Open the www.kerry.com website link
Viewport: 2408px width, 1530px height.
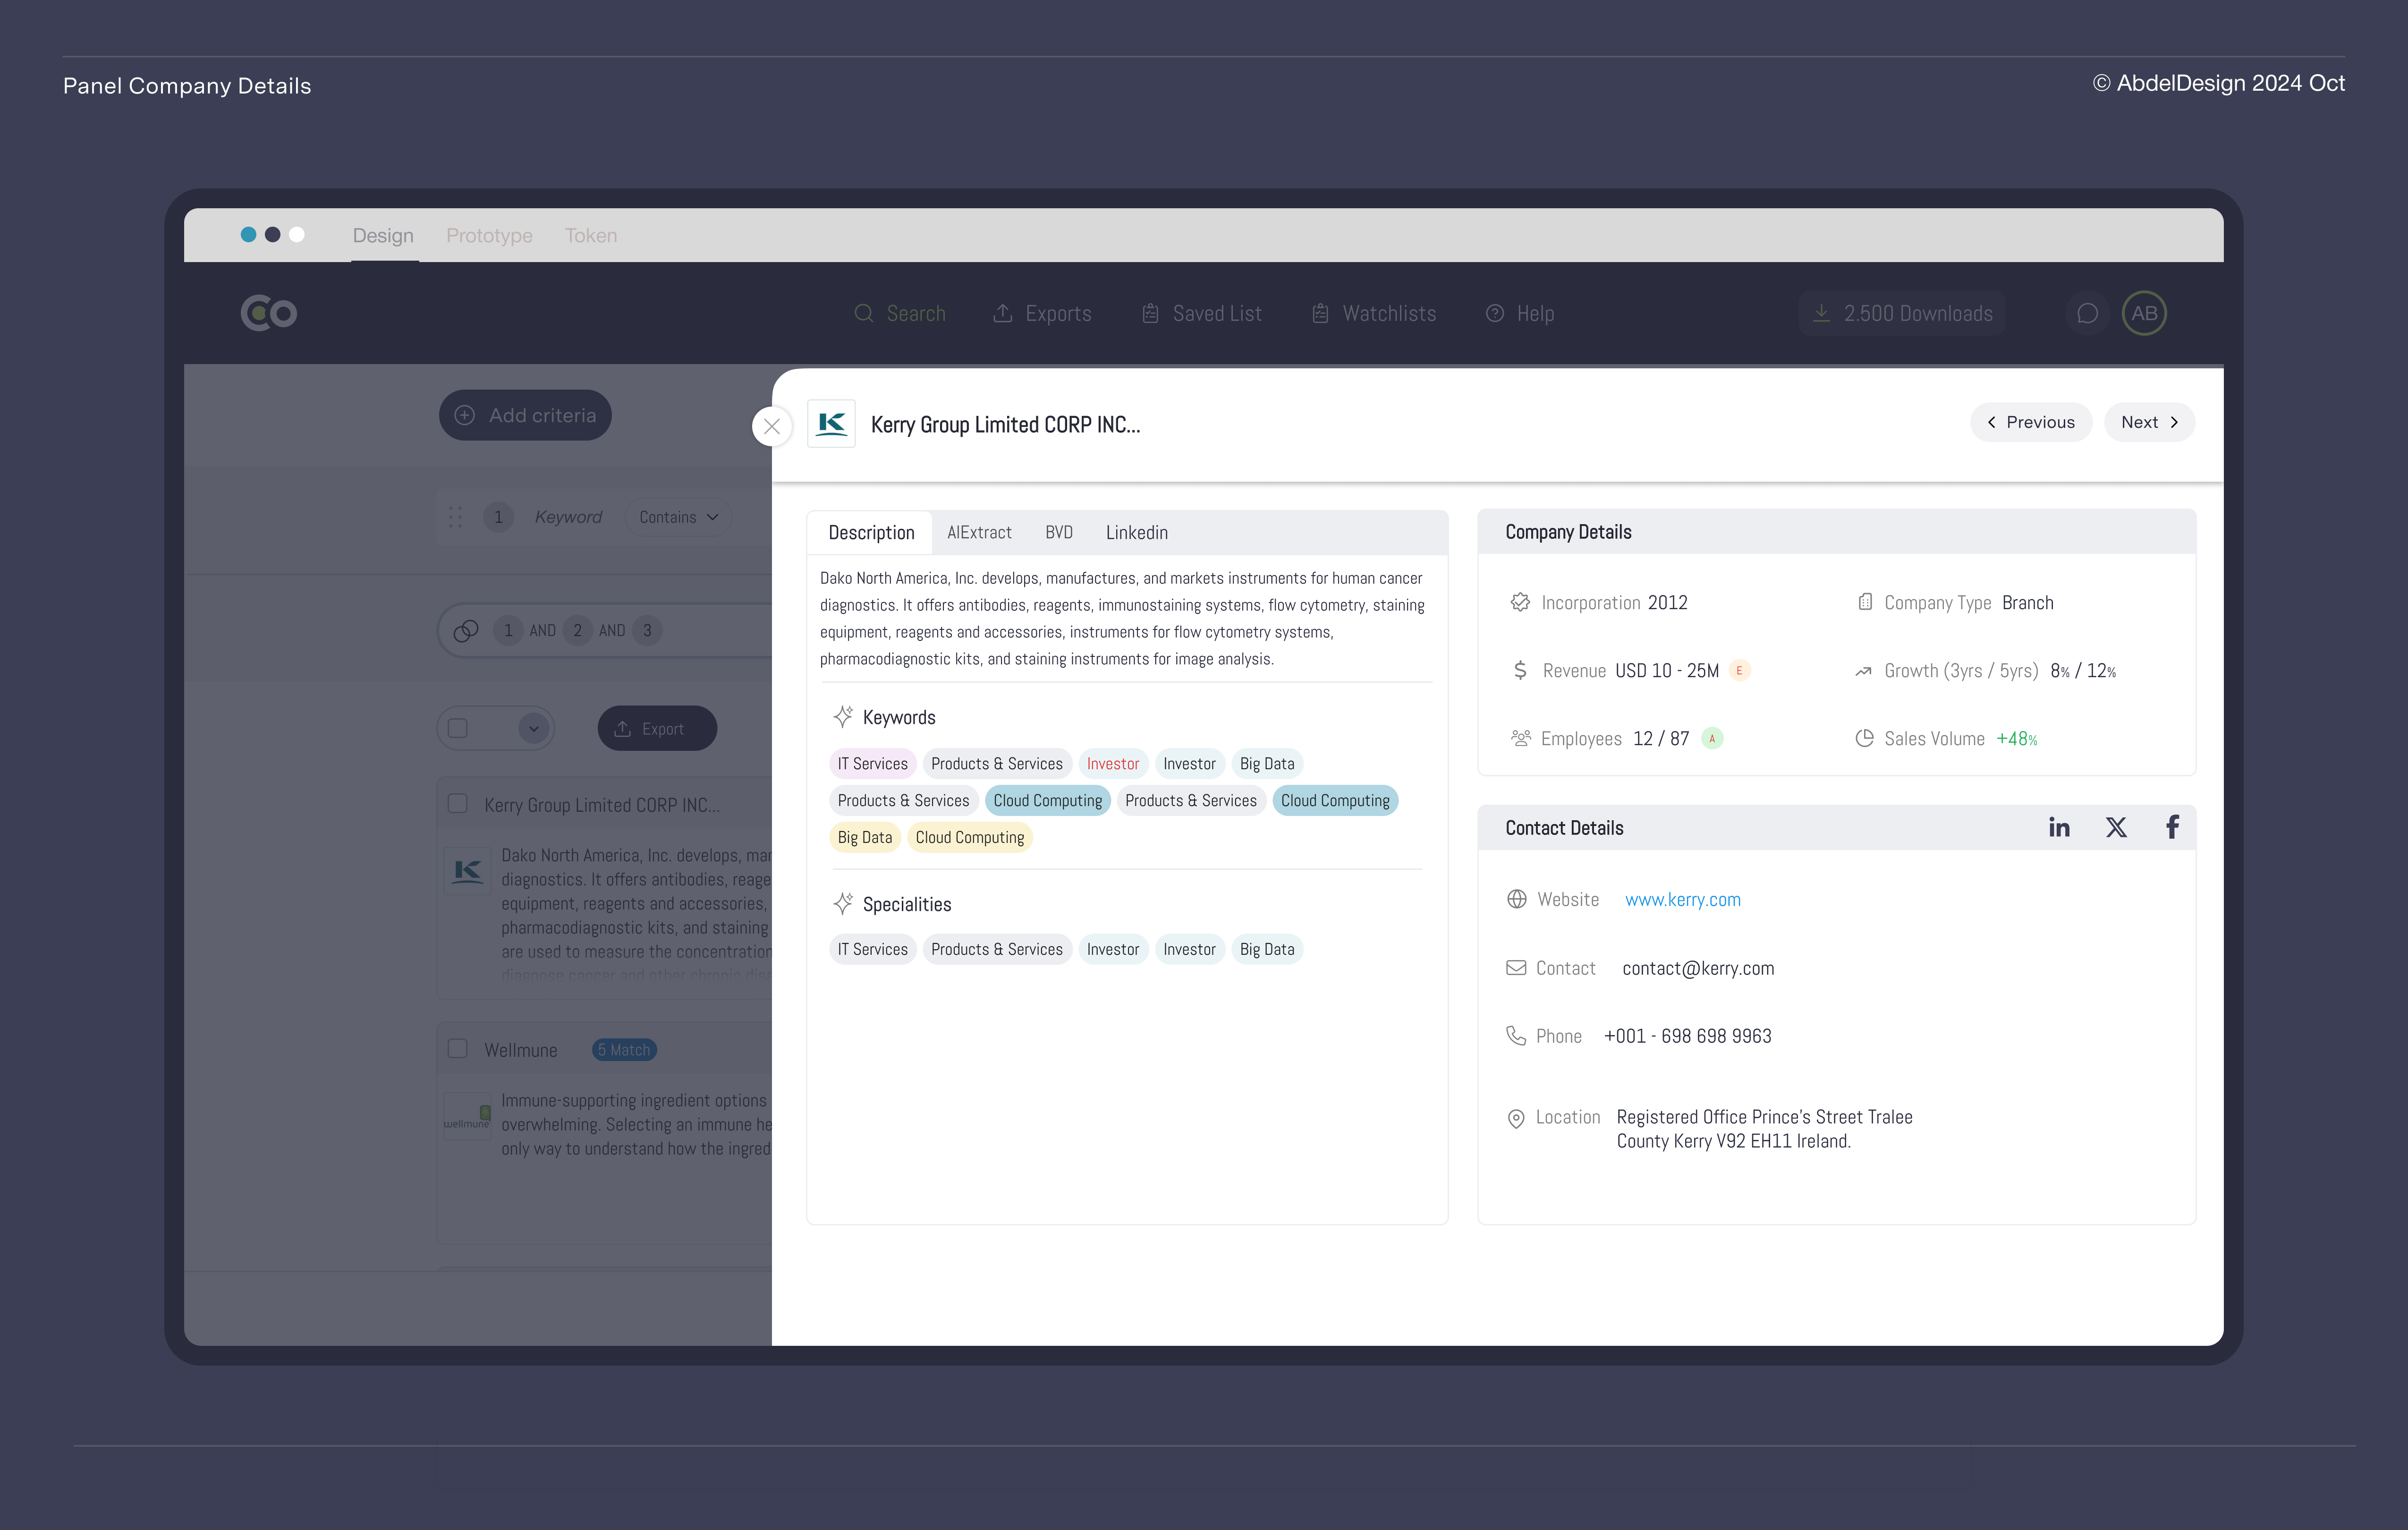pyautogui.click(x=1682, y=899)
